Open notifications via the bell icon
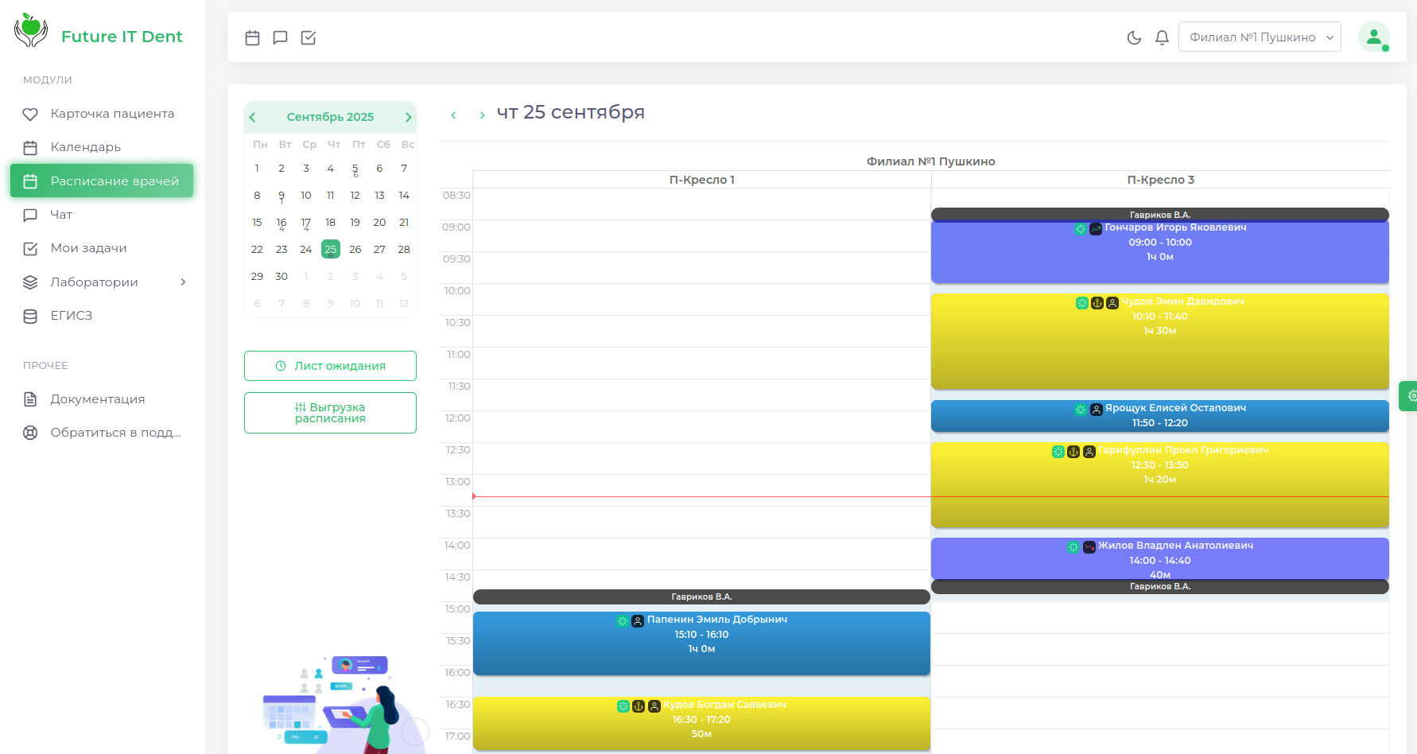 tap(1162, 37)
